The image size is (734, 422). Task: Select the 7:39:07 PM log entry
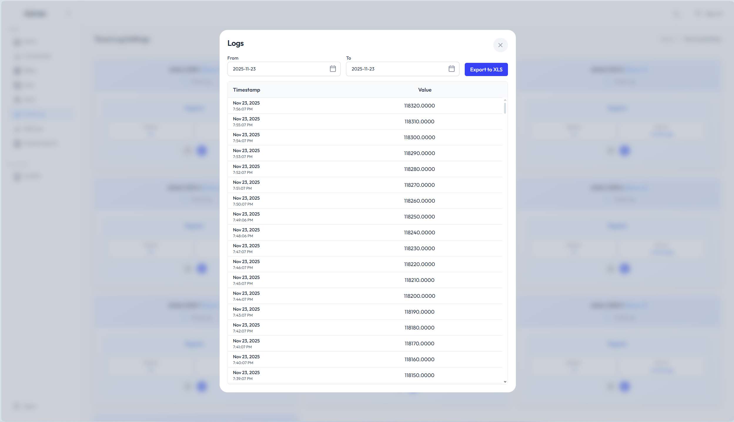tap(246, 375)
